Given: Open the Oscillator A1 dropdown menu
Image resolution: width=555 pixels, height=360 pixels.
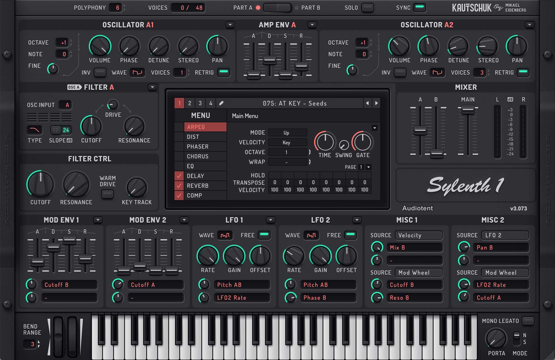Looking at the screenshot, I should (x=230, y=25).
